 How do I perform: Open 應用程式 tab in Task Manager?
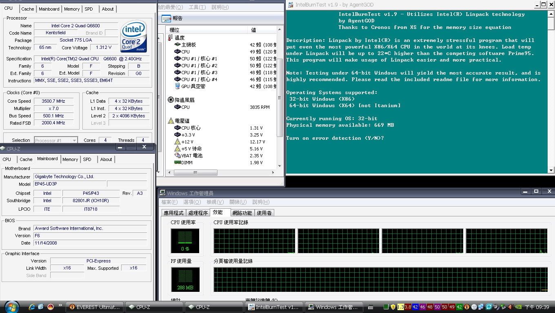[174, 213]
